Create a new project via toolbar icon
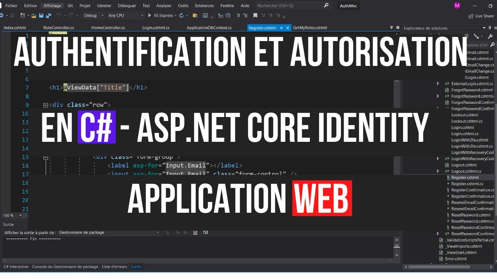 point(23,15)
